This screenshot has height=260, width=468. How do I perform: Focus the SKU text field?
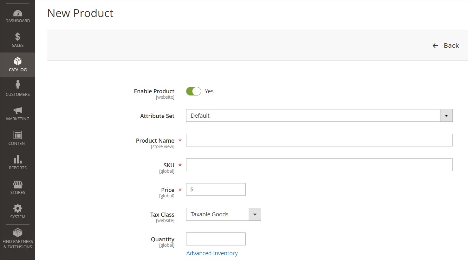[319, 165]
